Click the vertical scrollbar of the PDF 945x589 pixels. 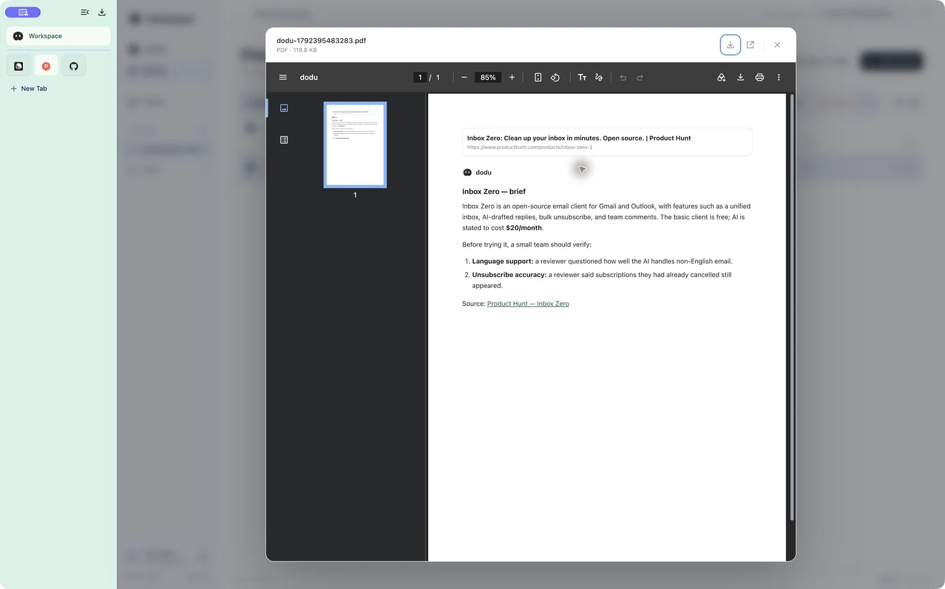[792, 308]
